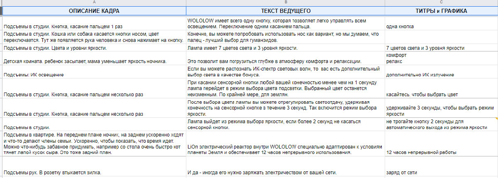
Task: Select column C header
Action: click(x=441, y=2)
